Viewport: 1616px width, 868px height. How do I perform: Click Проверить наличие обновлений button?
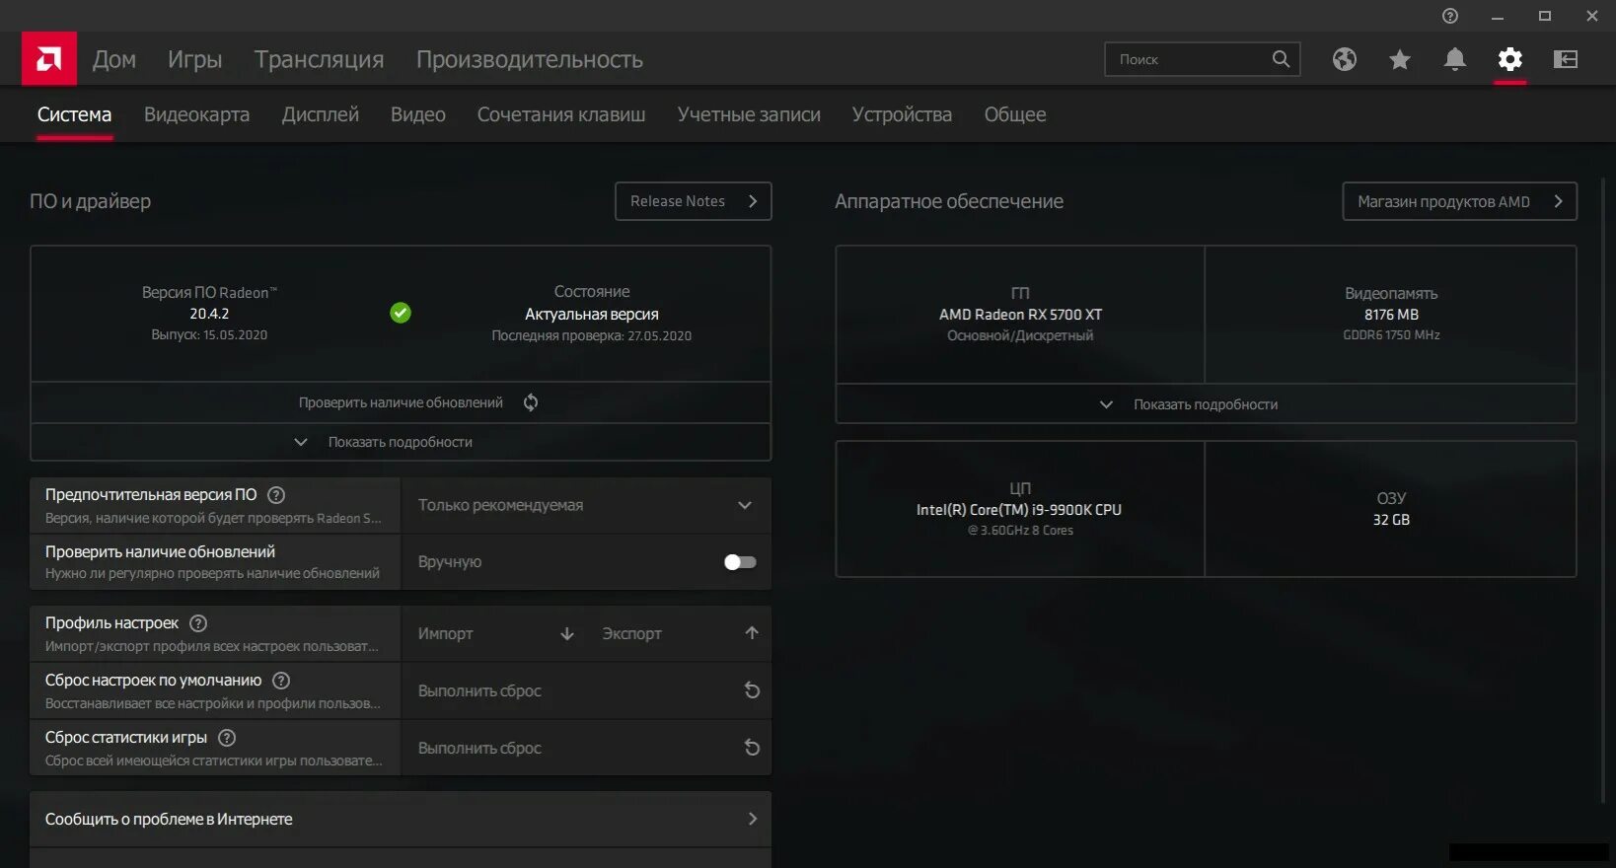click(x=401, y=402)
